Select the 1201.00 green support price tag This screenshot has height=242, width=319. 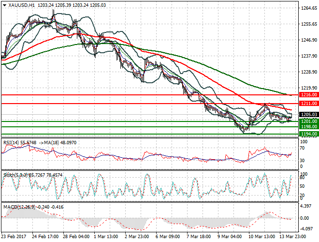pyautogui.click(x=308, y=121)
